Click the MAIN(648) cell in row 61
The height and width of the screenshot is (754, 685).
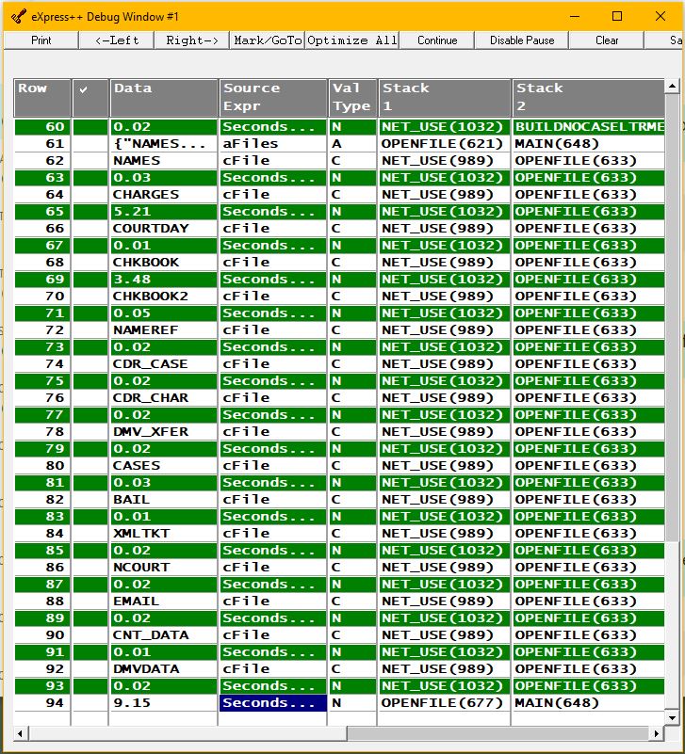click(x=588, y=144)
